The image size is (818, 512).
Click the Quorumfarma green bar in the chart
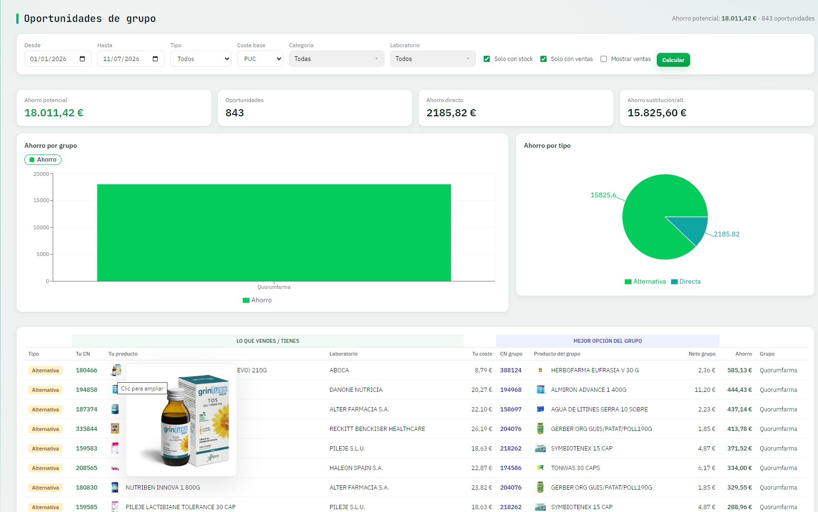point(274,233)
